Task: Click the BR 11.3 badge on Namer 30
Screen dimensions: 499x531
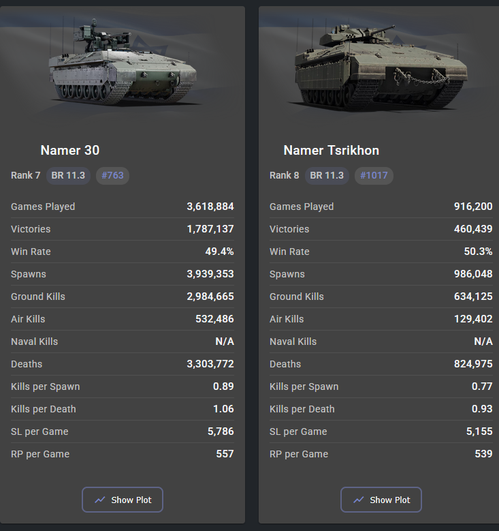Action: (68, 175)
